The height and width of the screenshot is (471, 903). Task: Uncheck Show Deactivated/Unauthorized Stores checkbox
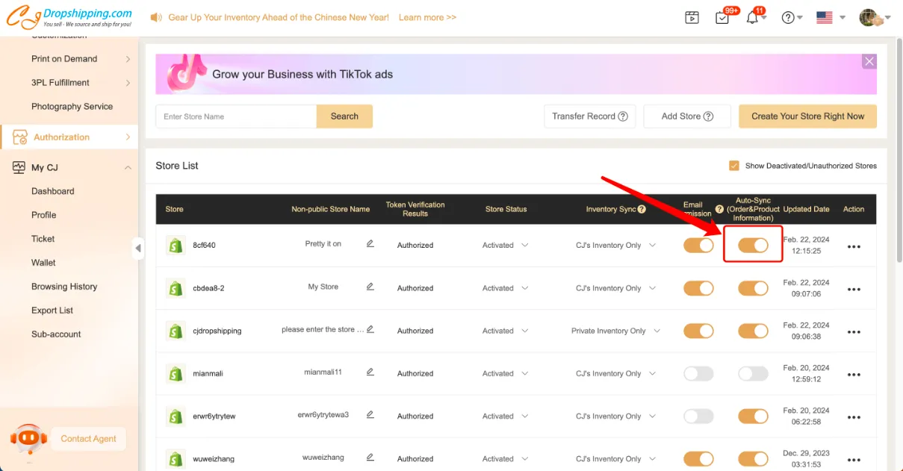pos(733,166)
